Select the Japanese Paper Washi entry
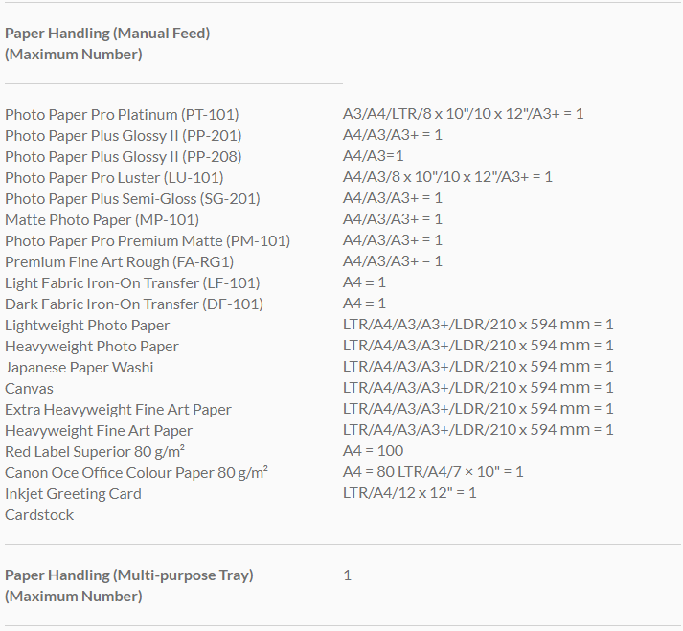This screenshot has height=631, width=683. click(79, 367)
